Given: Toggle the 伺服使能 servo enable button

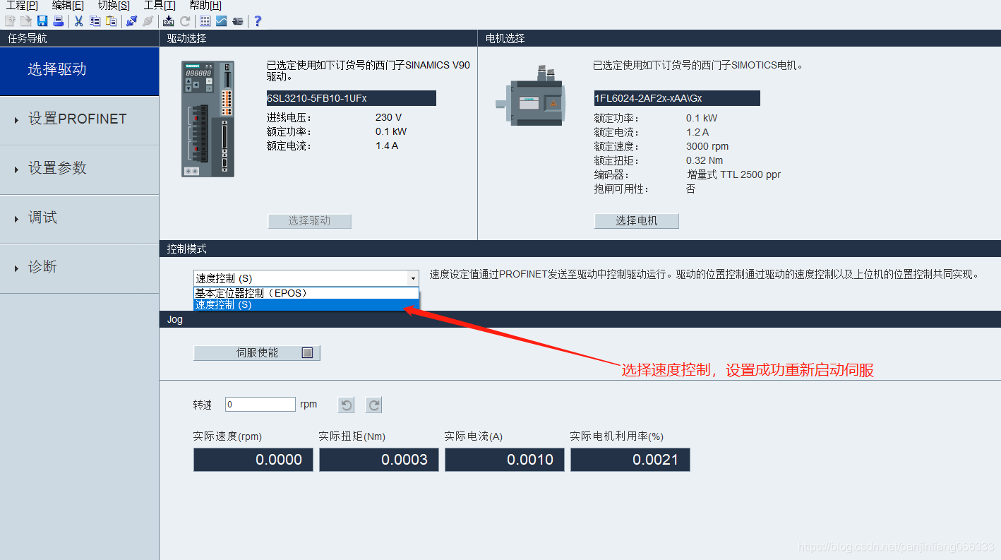Looking at the screenshot, I should 257,353.
